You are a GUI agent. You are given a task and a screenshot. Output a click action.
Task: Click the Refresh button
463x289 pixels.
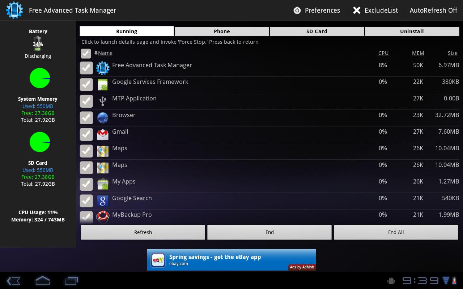click(x=143, y=232)
